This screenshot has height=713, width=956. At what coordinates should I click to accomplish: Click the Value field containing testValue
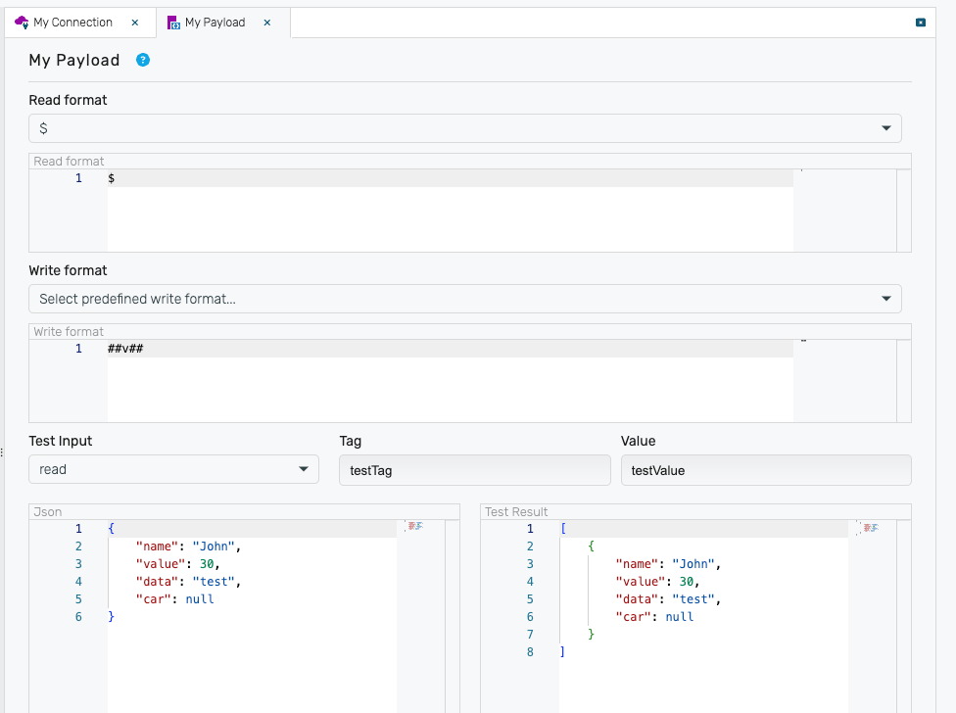click(x=765, y=470)
